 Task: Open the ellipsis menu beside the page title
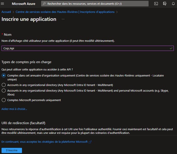[x=63, y=19]
